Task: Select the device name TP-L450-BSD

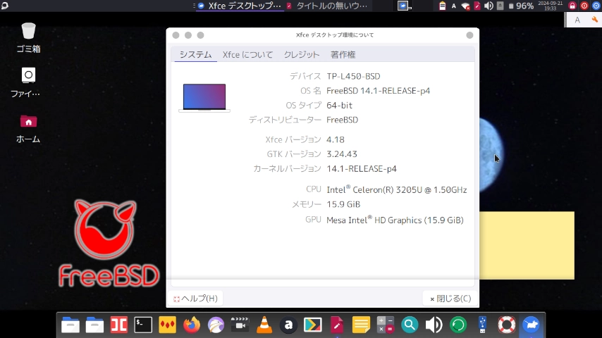Action: 353,76
